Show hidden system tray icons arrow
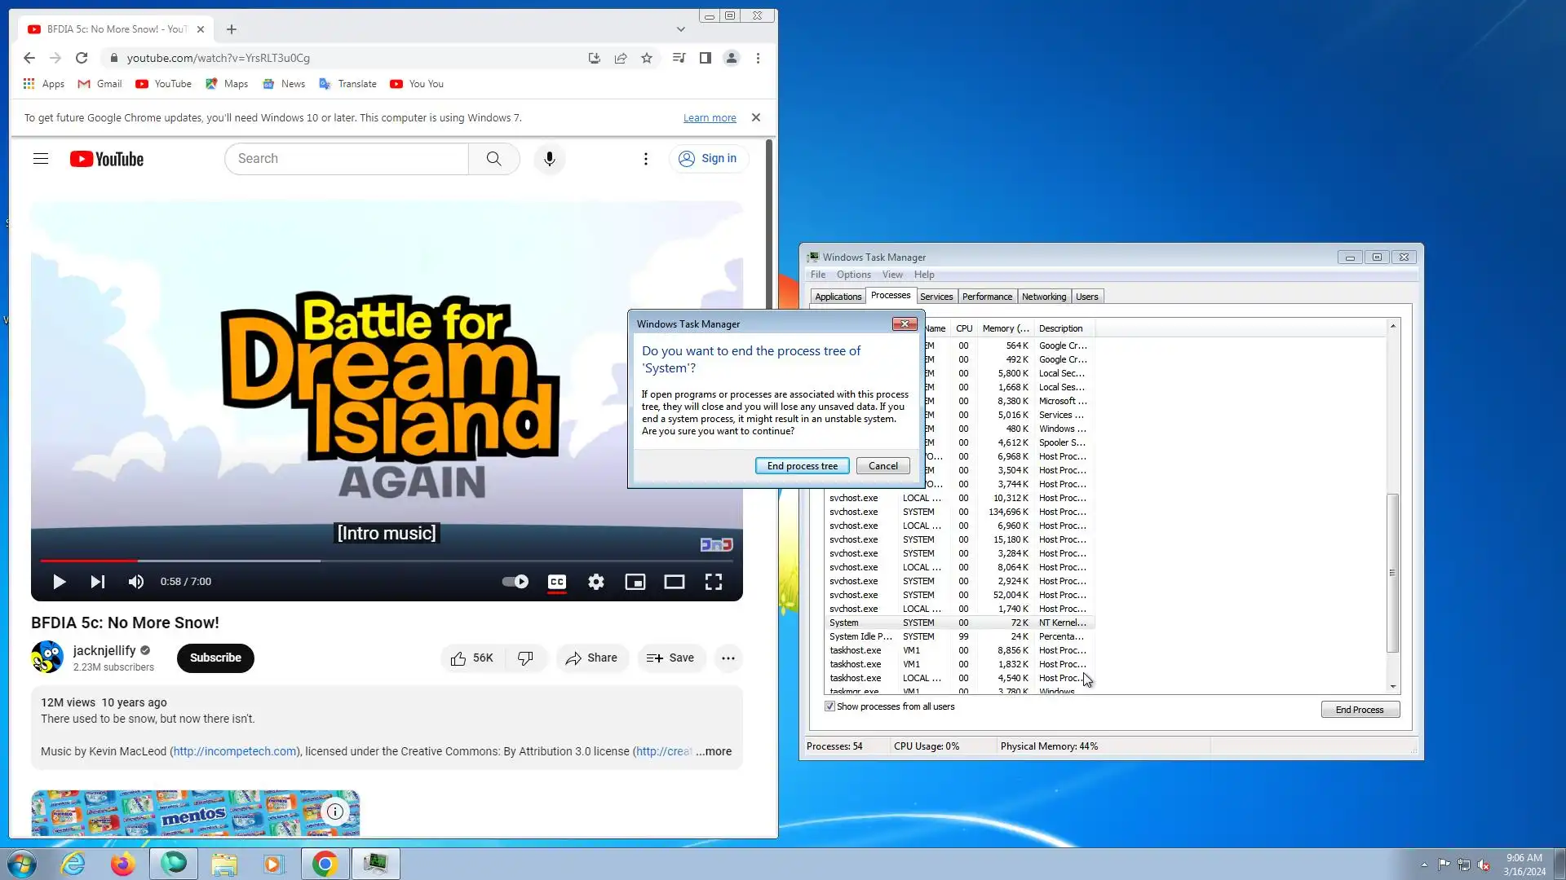This screenshot has height=880, width=1566. (1424, 865)
